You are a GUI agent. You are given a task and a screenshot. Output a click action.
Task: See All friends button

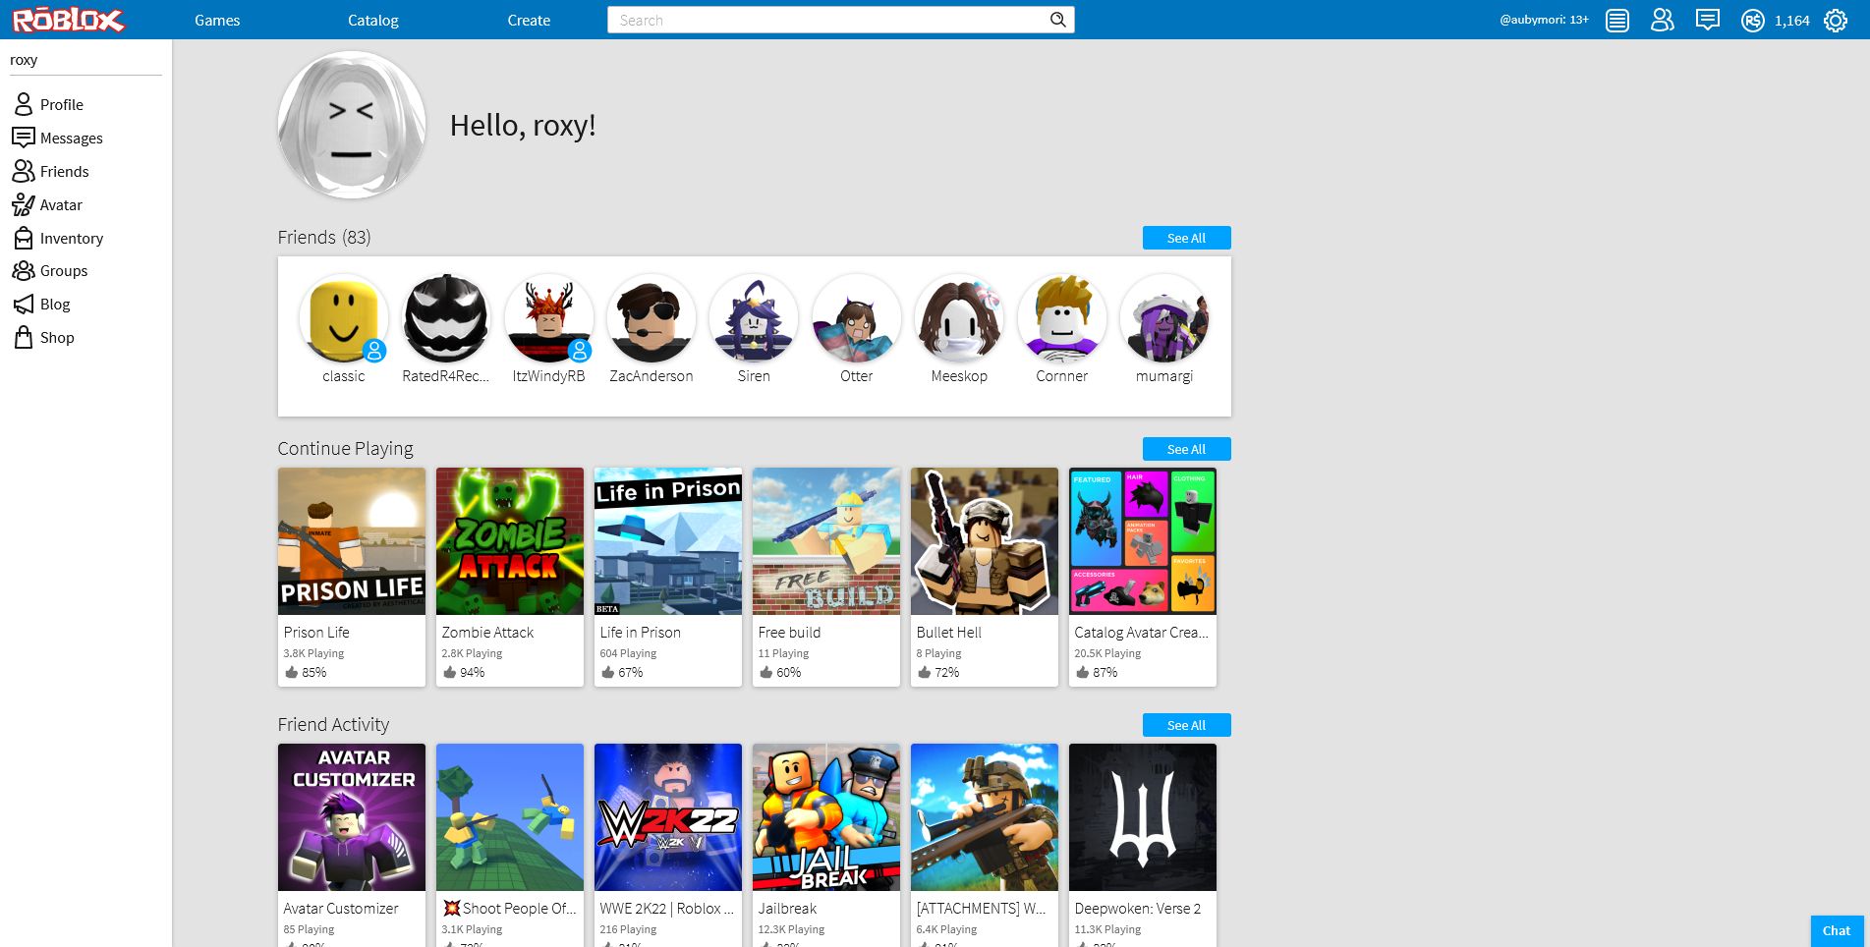coord(1186,238)
